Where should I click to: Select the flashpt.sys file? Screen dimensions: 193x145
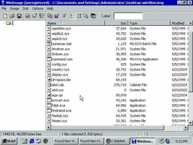pos(60,116)
